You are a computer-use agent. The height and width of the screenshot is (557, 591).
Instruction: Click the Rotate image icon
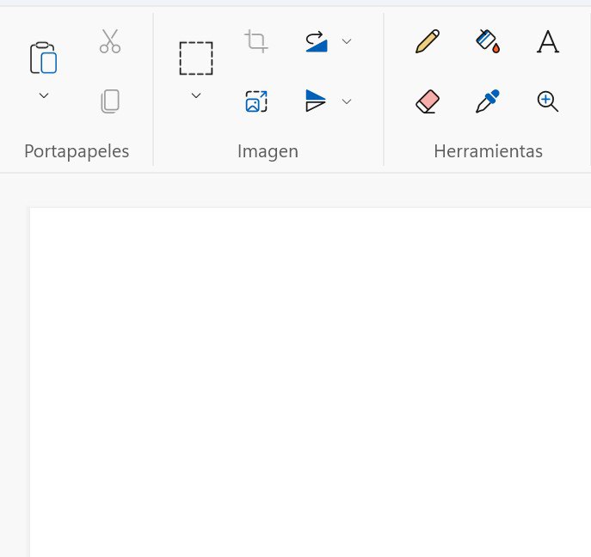click(317, 41)
